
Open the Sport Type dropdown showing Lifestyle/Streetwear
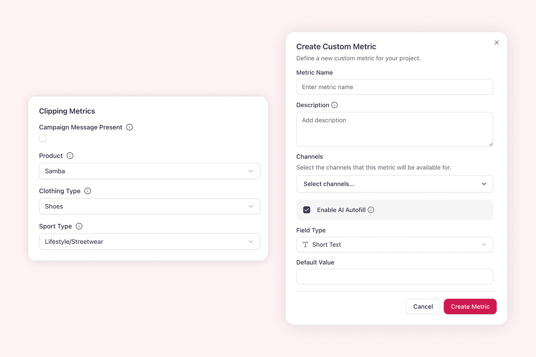pos(149,241)
